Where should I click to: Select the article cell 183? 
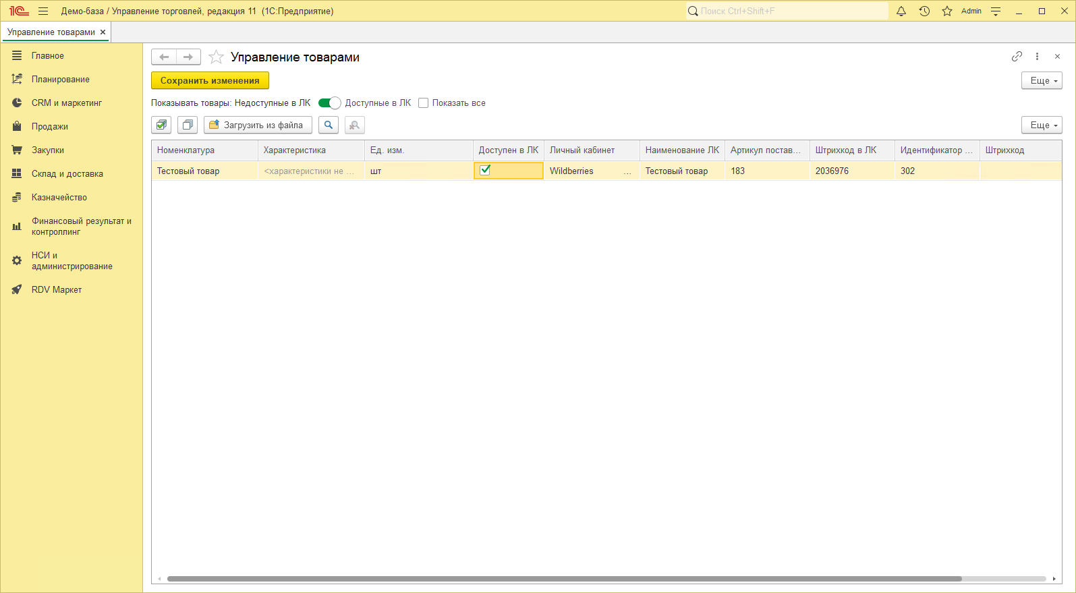pyautogui.click(x=767, y=171)
